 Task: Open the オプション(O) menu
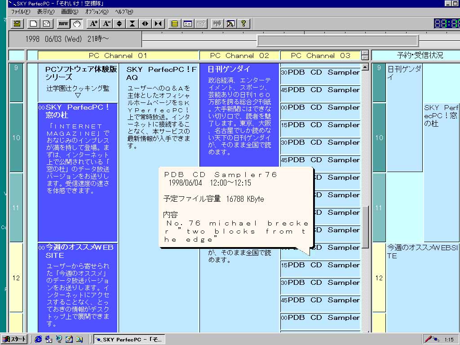[x=97, y=12]
